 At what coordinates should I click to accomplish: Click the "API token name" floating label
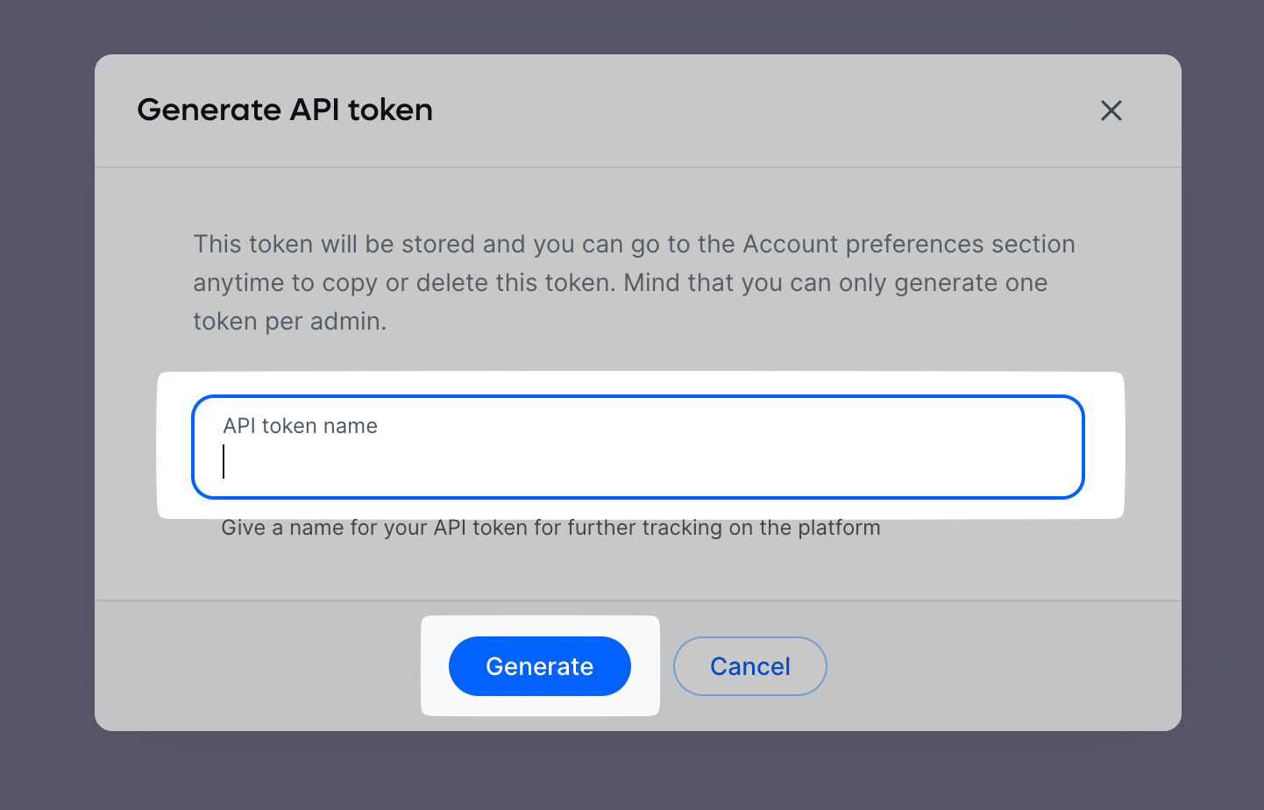[x=300, y=426]
